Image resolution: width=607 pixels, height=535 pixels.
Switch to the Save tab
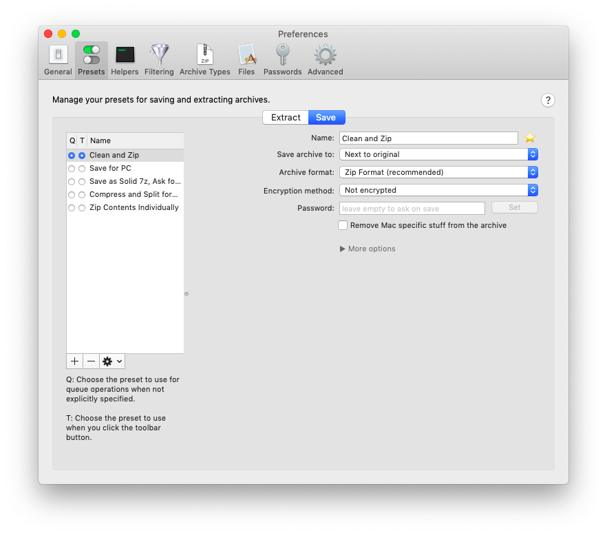point(326,117)
